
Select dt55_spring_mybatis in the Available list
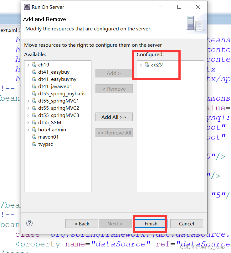[x=62, y=94]
